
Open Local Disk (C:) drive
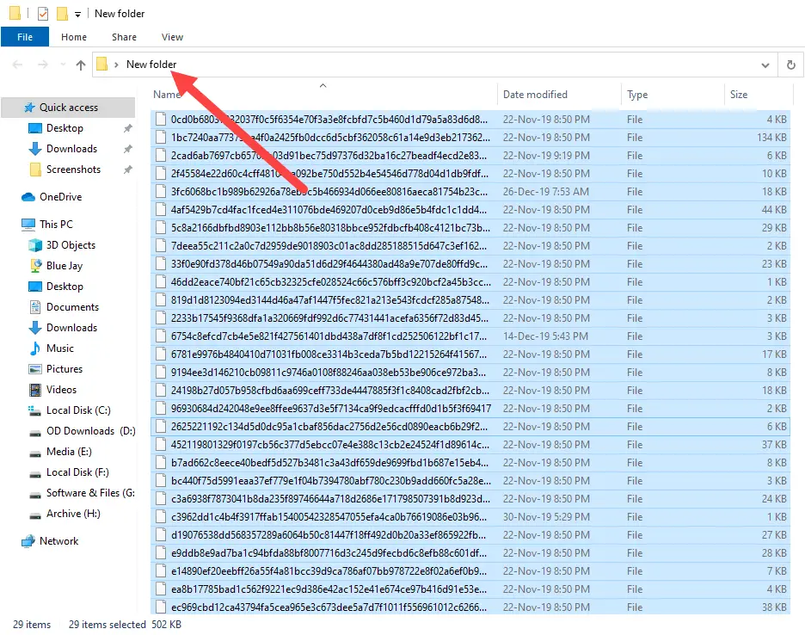pyautogui.click(x=78, y=410)
